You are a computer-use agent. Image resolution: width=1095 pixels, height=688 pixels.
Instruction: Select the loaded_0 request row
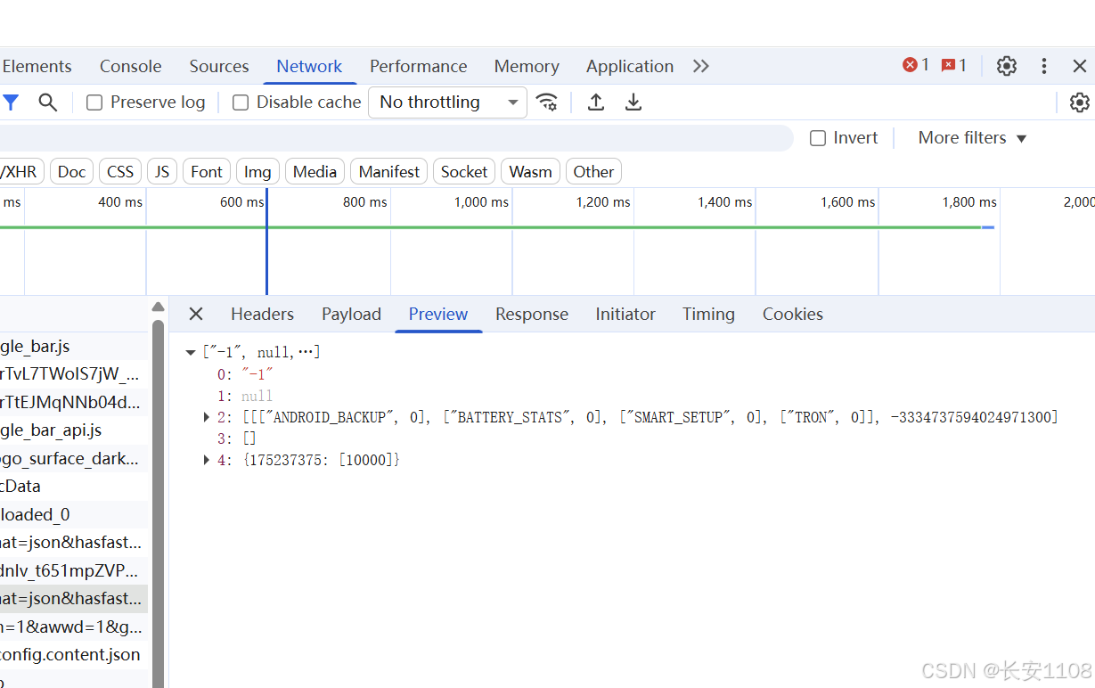74,514
